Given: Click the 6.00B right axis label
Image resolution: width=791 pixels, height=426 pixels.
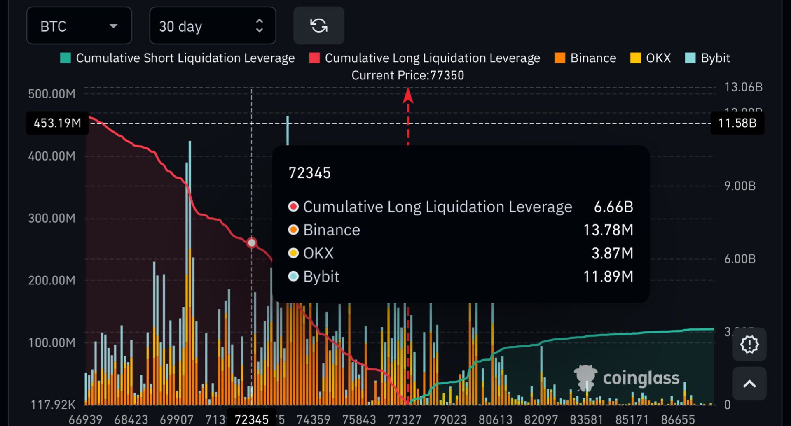Looking at the screenshot, I should click(740, 259).
